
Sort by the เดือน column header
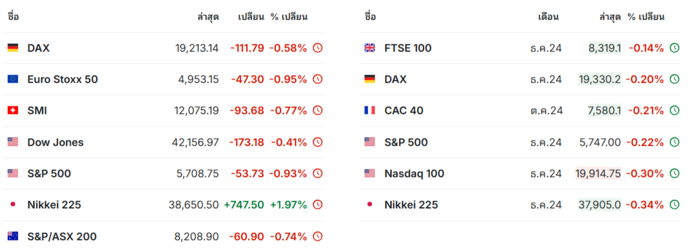pos(548,17)
